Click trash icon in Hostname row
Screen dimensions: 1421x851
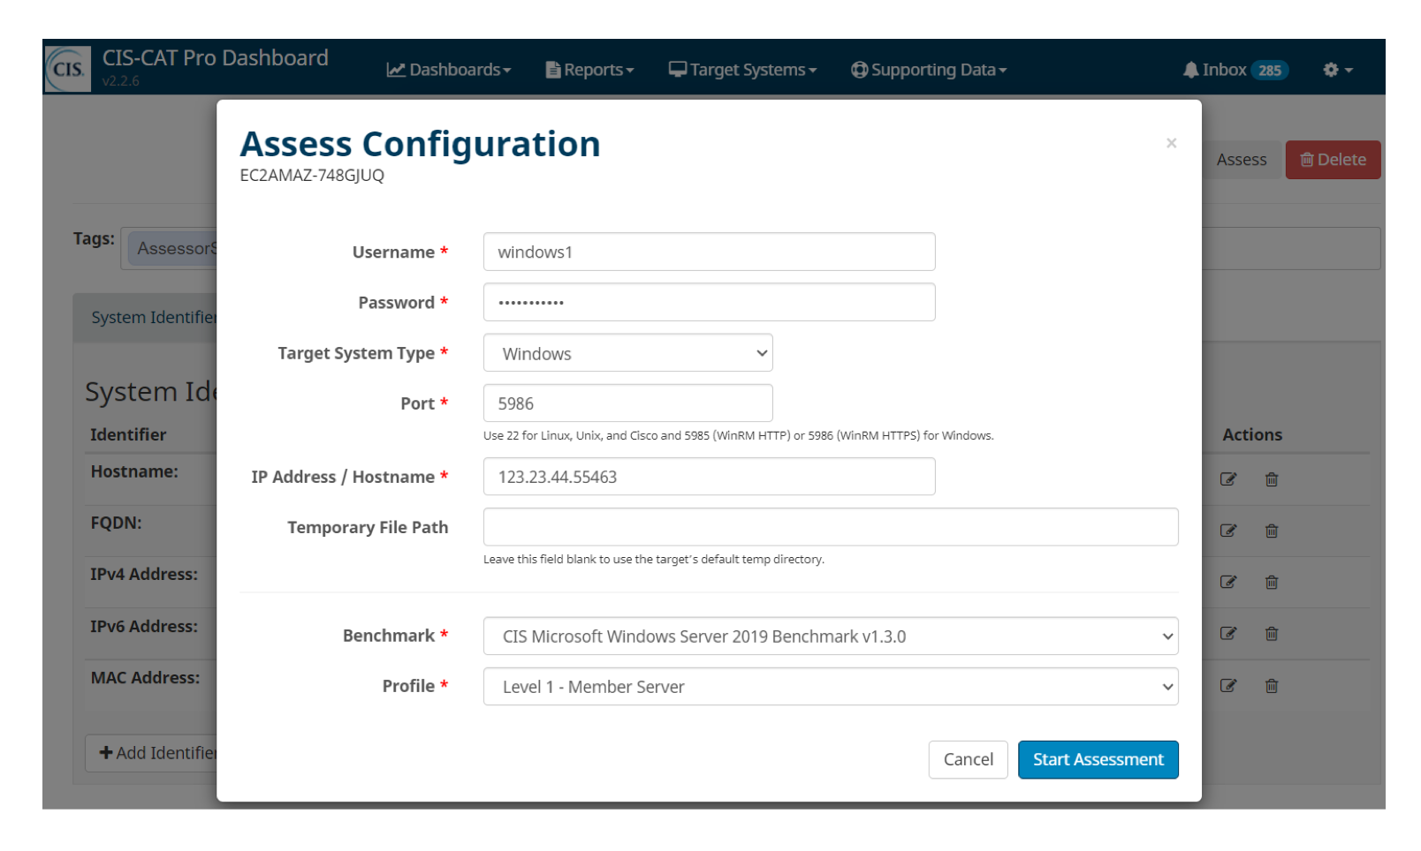[1271, 479]
